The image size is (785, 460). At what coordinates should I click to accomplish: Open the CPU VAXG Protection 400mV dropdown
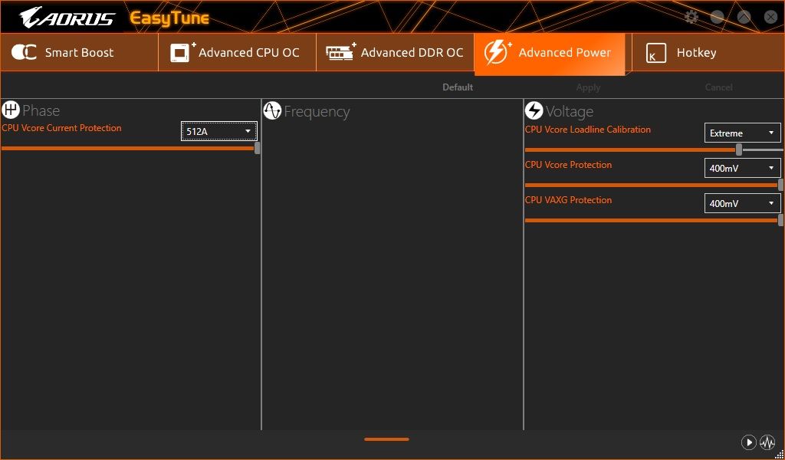tap(742, 203)
